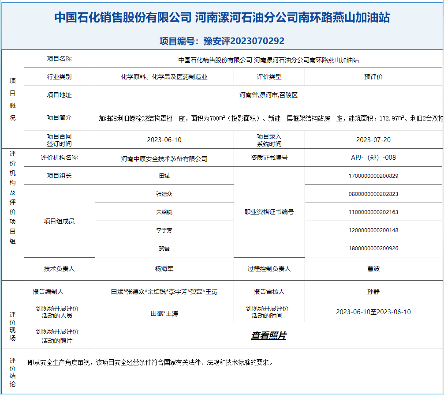Viewport: 444px width, 395px height.
Task: Select 河南中原安全技术装备有限公司 cell
Action: click(164, 159)
